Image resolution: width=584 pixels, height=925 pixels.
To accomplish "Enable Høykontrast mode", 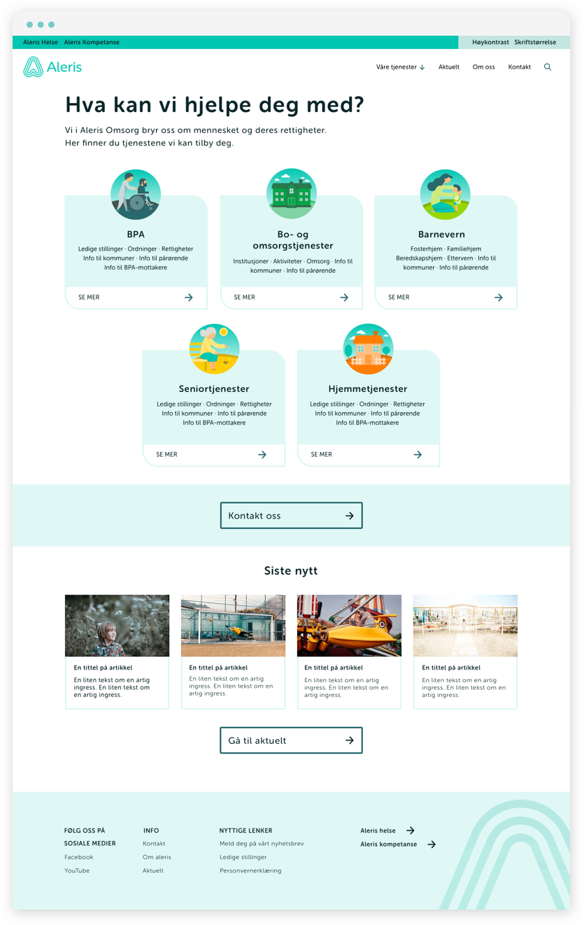I will point(490,42).
